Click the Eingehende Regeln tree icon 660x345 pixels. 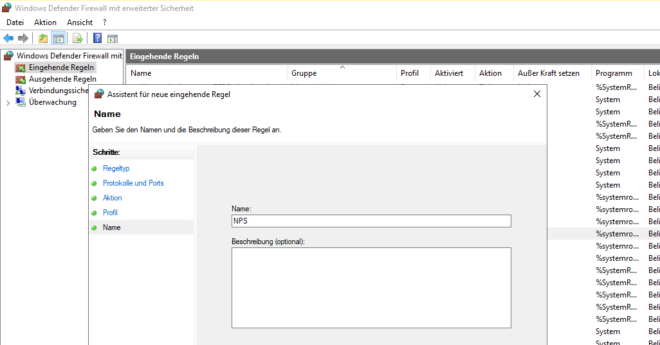[x=20, y=67]
